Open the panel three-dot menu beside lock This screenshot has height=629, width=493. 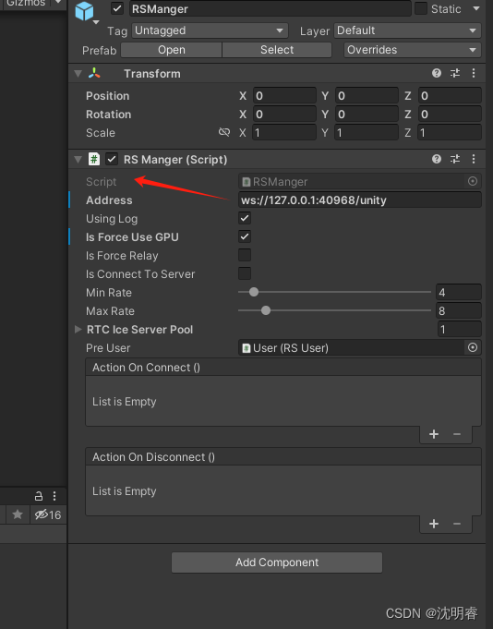(x=54, y=496)
